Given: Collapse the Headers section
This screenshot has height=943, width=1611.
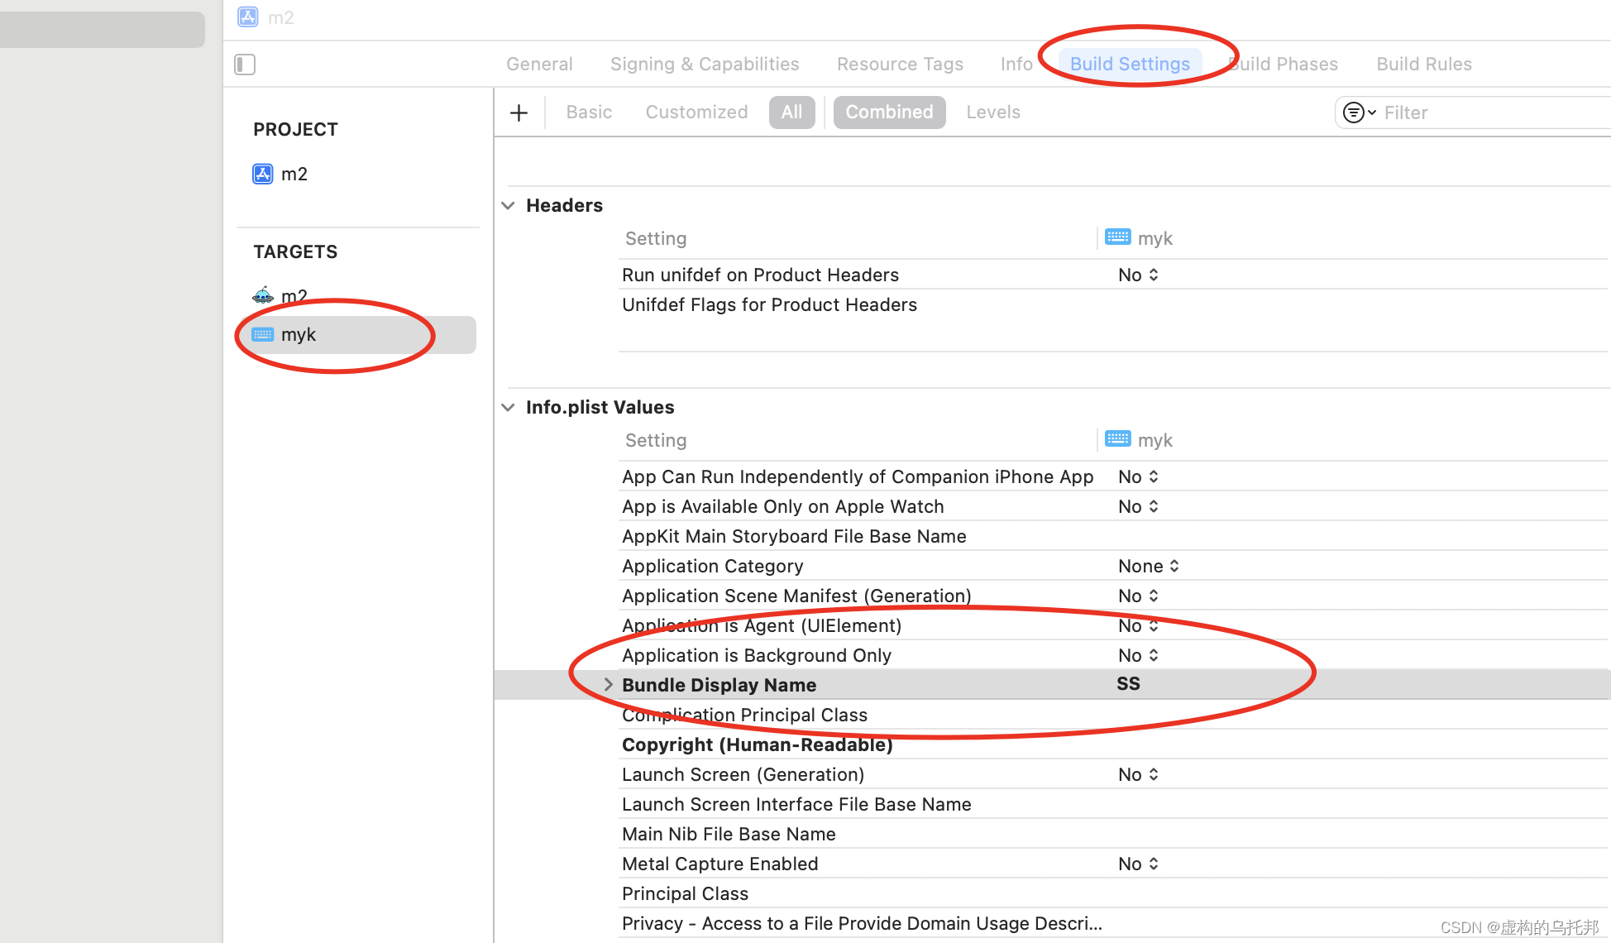Looking at the screenshot, I should click(509, 205).
